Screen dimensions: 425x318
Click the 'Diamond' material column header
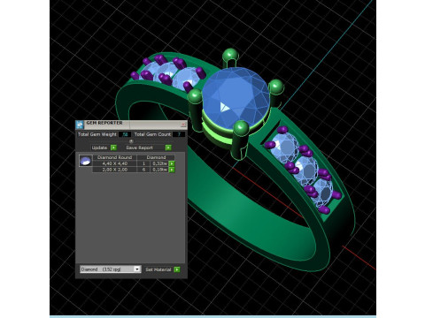(x=156, y=157)
